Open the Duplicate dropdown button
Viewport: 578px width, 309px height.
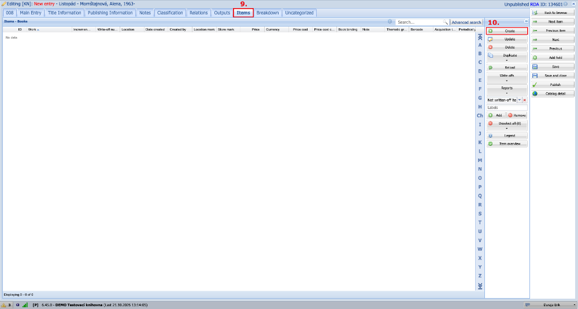click(507, 58)
